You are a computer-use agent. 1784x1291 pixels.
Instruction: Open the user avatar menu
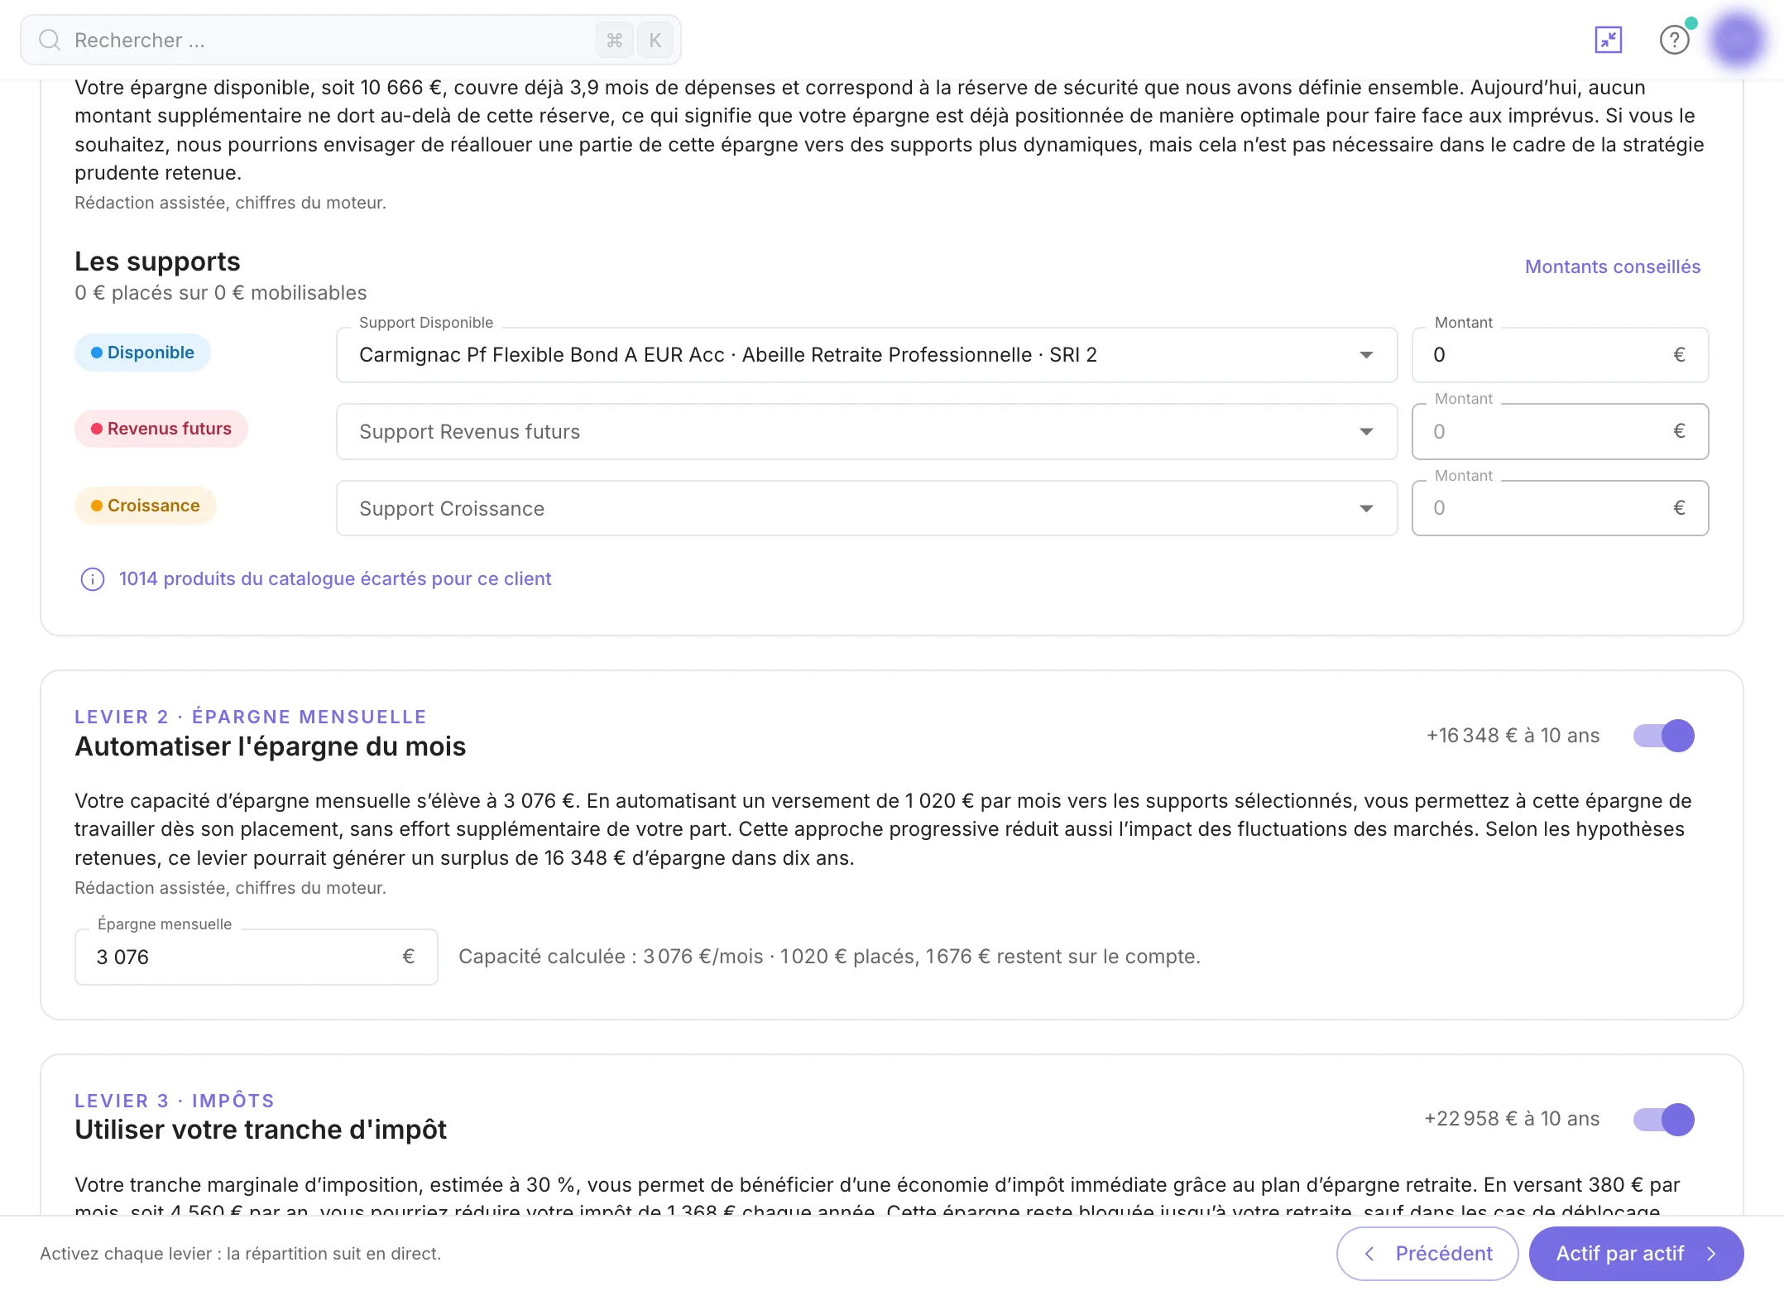coord(1738,39)
